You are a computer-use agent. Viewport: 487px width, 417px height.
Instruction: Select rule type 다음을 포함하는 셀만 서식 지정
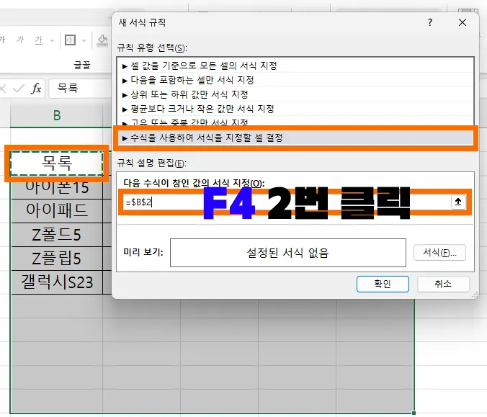295,80
